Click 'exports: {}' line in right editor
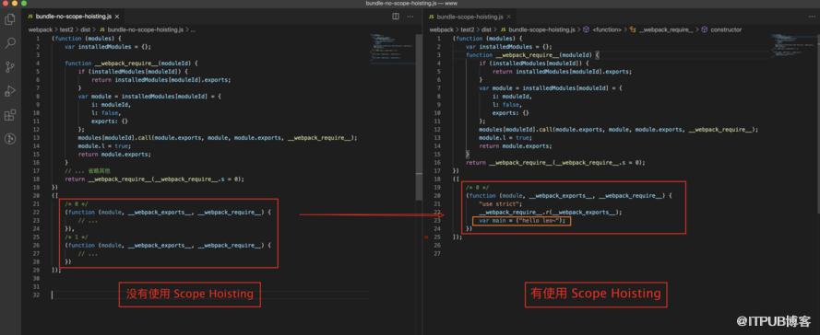This screenshot has height=335, width=820. pos(510,112)
